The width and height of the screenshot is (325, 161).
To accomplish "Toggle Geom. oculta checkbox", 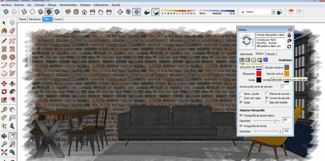I will [241, 94].
